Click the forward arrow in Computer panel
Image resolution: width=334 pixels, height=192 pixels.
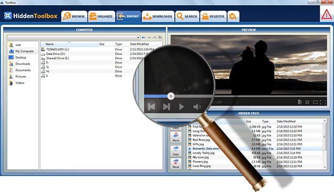149,38
